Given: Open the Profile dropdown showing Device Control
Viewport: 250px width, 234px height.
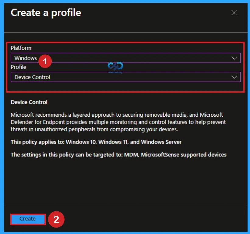Looking at the screenshot, I should (126, 77).
